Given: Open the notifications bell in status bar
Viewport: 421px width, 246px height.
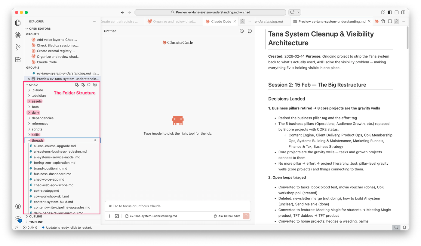Looking at the screenshot, I should pos(404,227).
